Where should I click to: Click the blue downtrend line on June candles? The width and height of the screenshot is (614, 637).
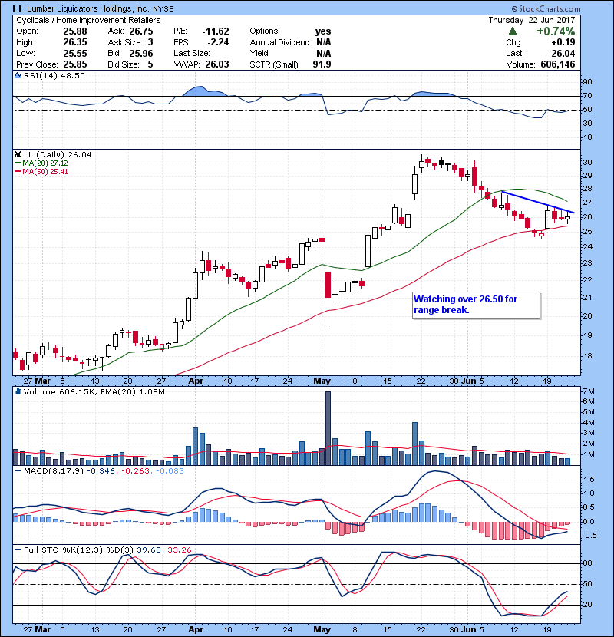(x=538, y=202)
